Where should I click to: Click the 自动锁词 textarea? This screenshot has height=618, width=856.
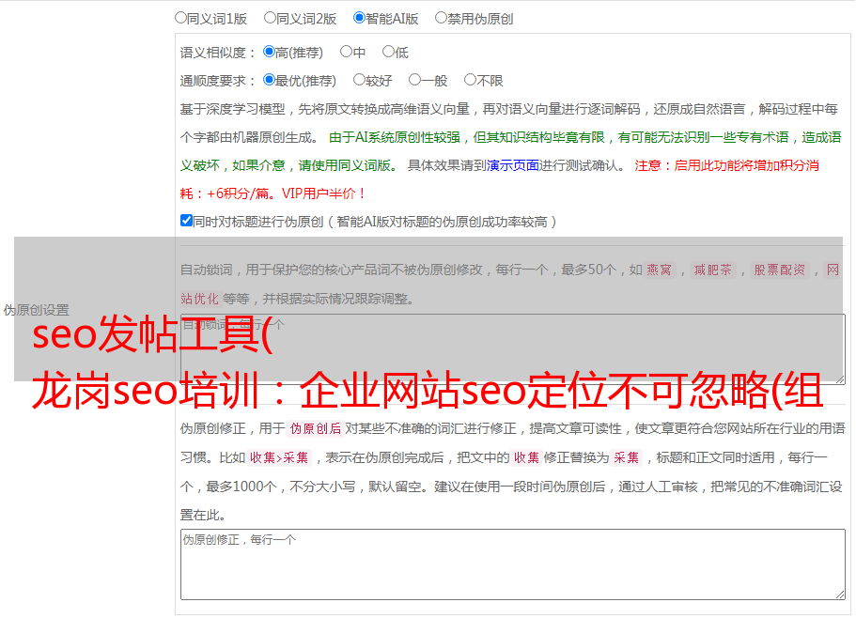[513, 349]
